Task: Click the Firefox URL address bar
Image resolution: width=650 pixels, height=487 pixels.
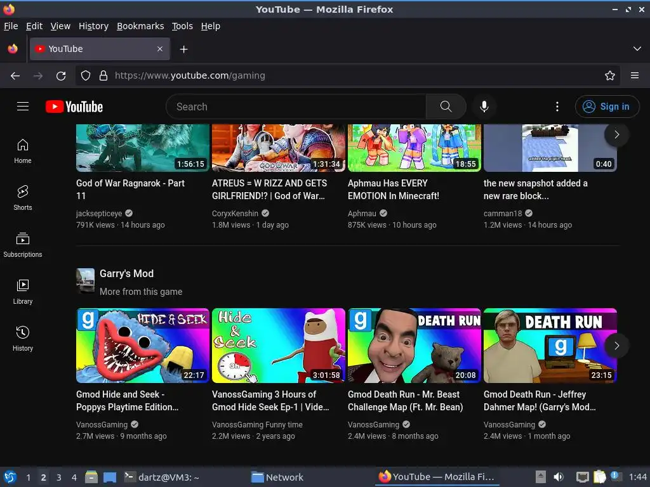Action: click(348, 76)
